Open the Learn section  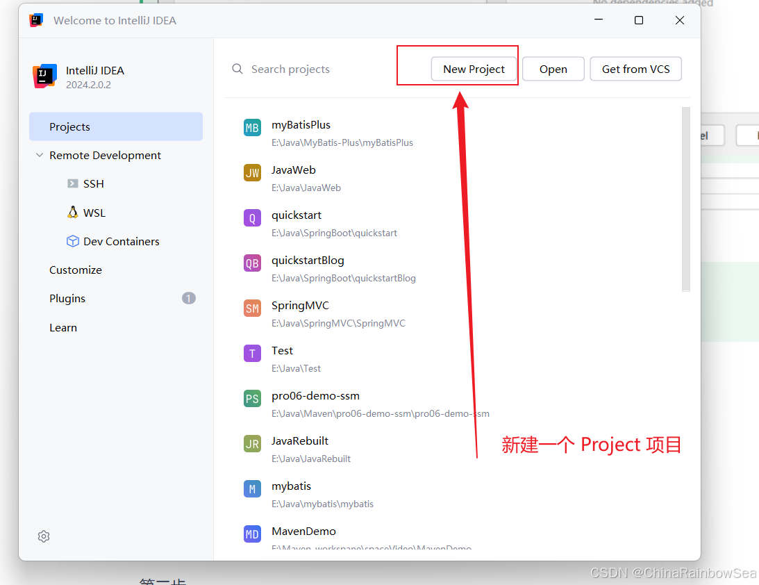[63, 327]
